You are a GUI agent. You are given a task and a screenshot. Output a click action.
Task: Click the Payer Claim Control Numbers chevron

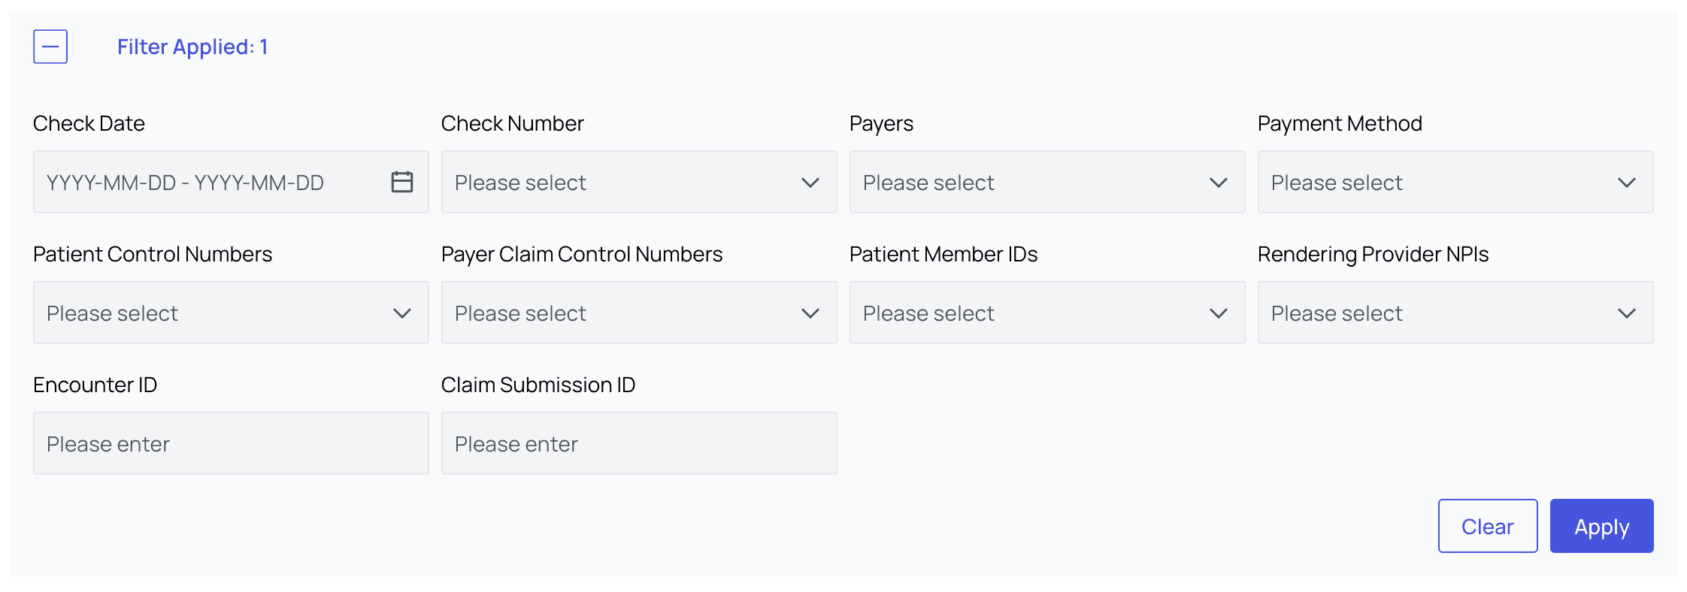pos(810,313)
